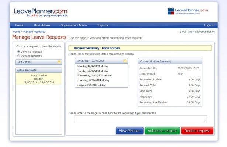Image resolution: width=227 pixels, height=147 pixels.
Task: Click the Steve King - LeavePlanner v4 label
Action: click(197, 32)
